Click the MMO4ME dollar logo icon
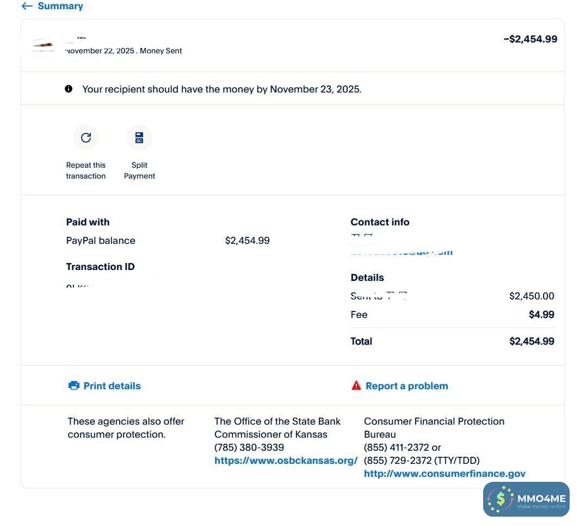 point(500,499)
